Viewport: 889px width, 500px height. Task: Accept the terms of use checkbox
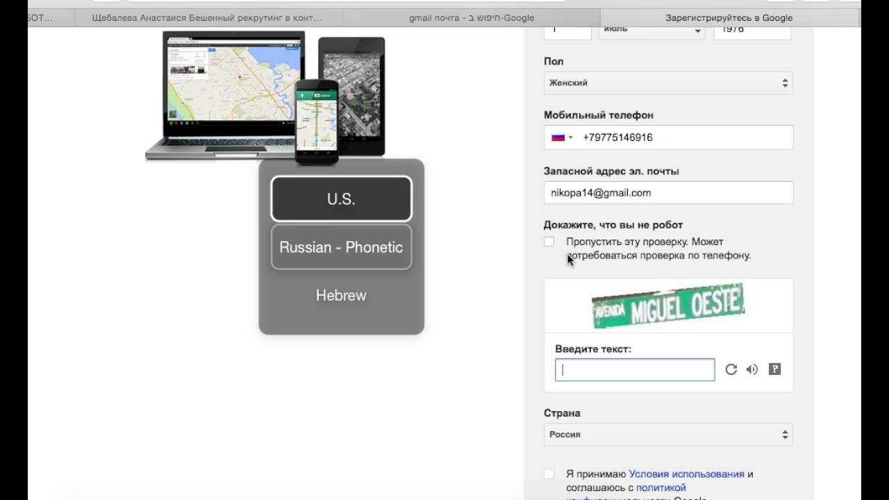[549, 474]
